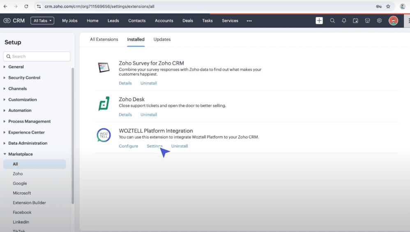410x232 pixels.
Task: Click the browser forward arrow
Action: [x=16, y=6]
